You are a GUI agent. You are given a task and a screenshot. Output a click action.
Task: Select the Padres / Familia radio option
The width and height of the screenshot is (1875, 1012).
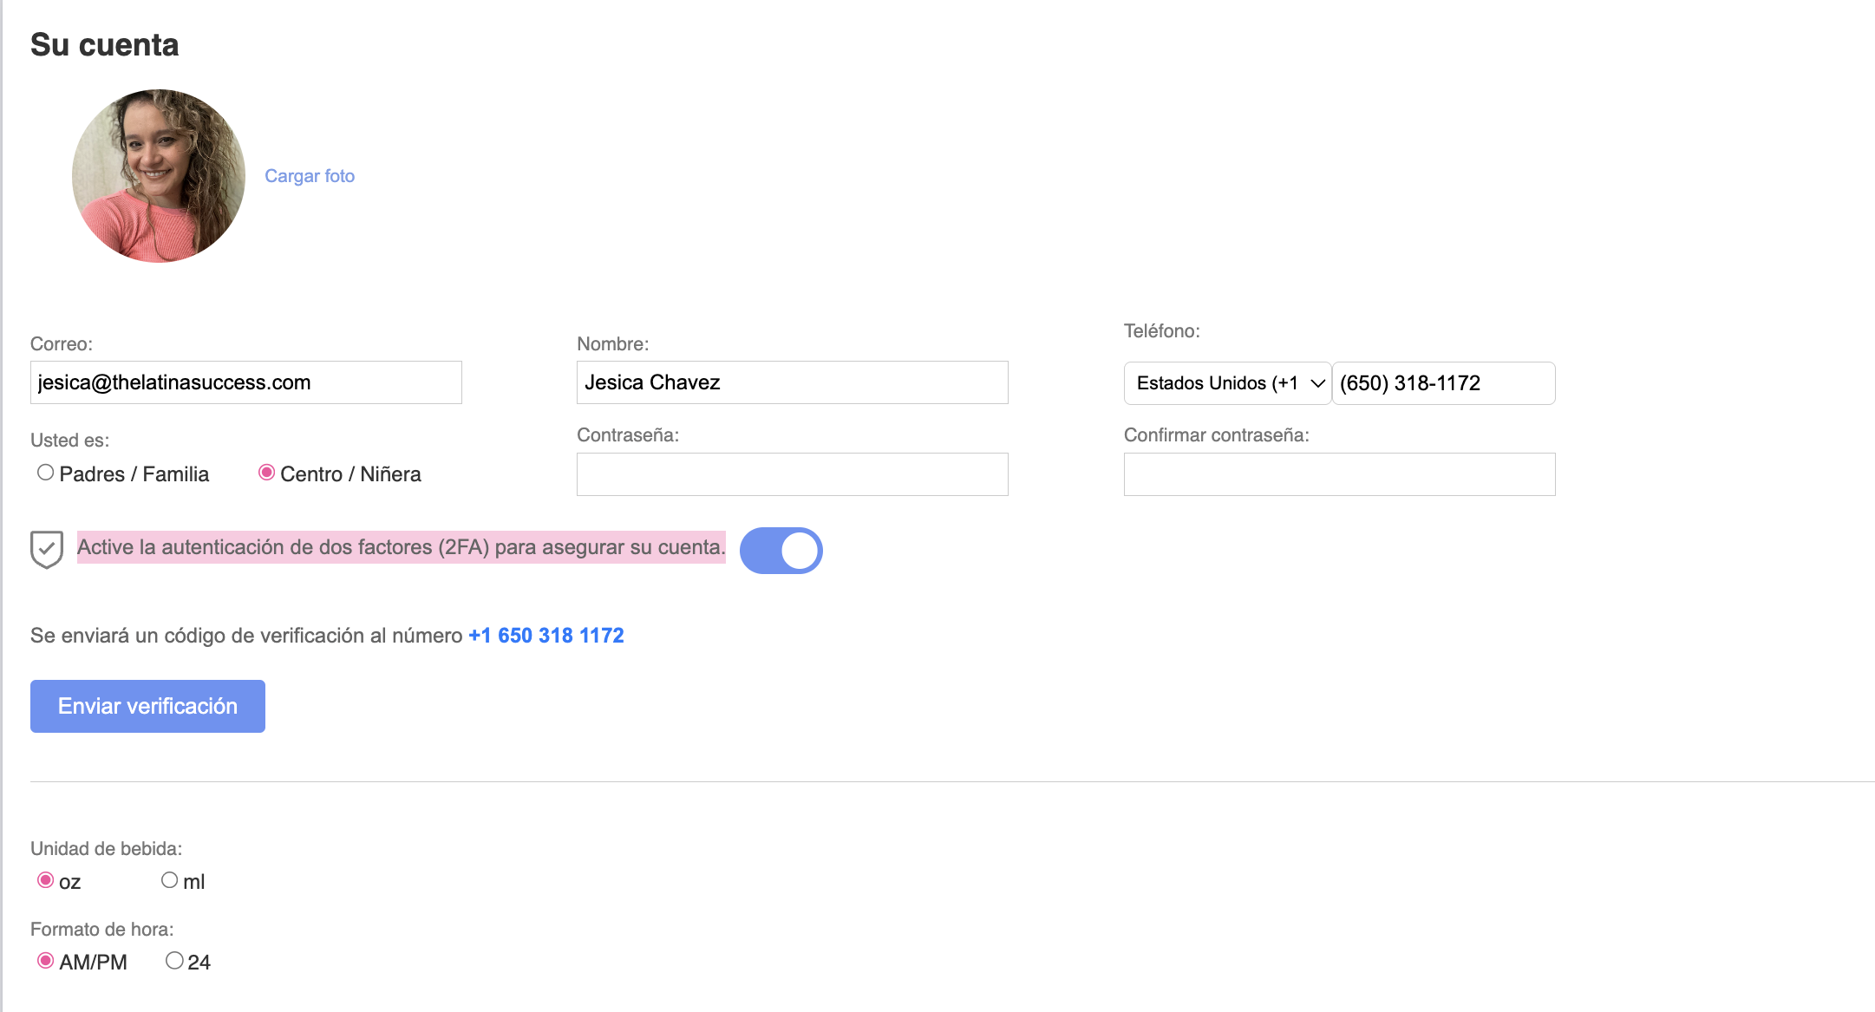[x=46, y=473]
